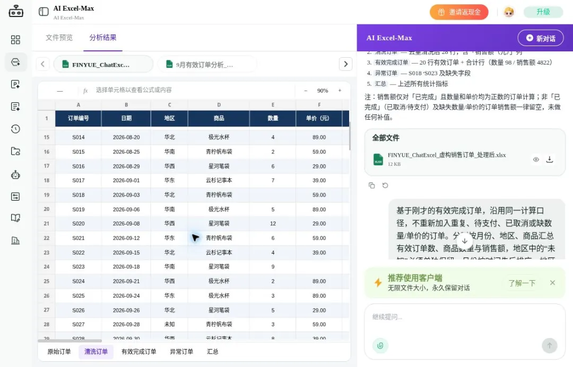The width and height of the screenshot is (573, 367).
Task: Switch to 原始订单 sheet
Action: (59, 352)
